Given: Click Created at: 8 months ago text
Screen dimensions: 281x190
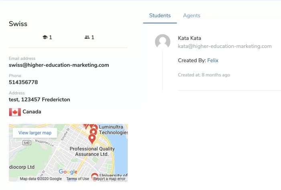Looking at the screenshot, I should click(204, 75).
